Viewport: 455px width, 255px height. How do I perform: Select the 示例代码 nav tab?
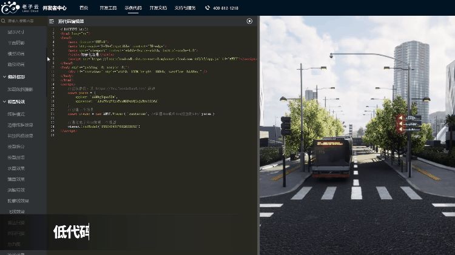(x=133, y=8)
